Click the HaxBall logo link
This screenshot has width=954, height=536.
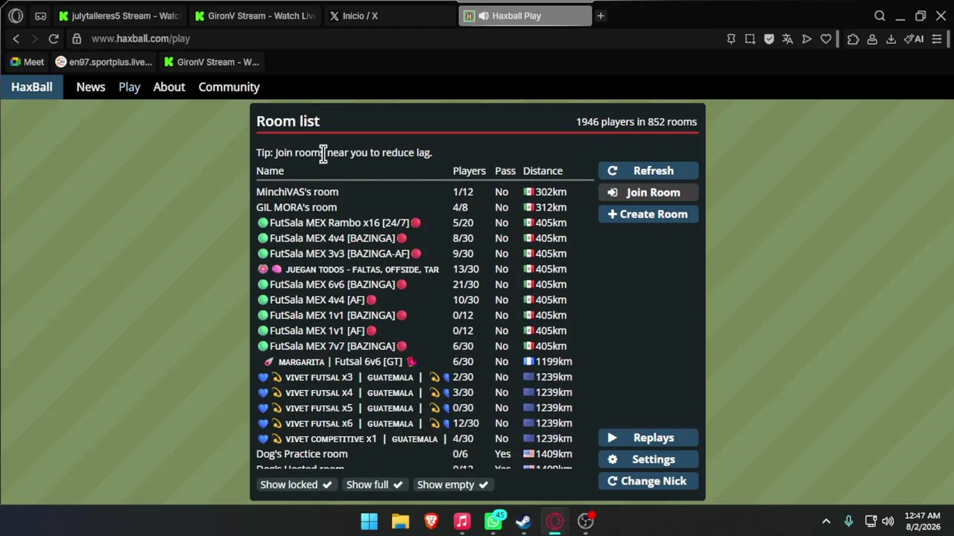click(x=31, y=87)
